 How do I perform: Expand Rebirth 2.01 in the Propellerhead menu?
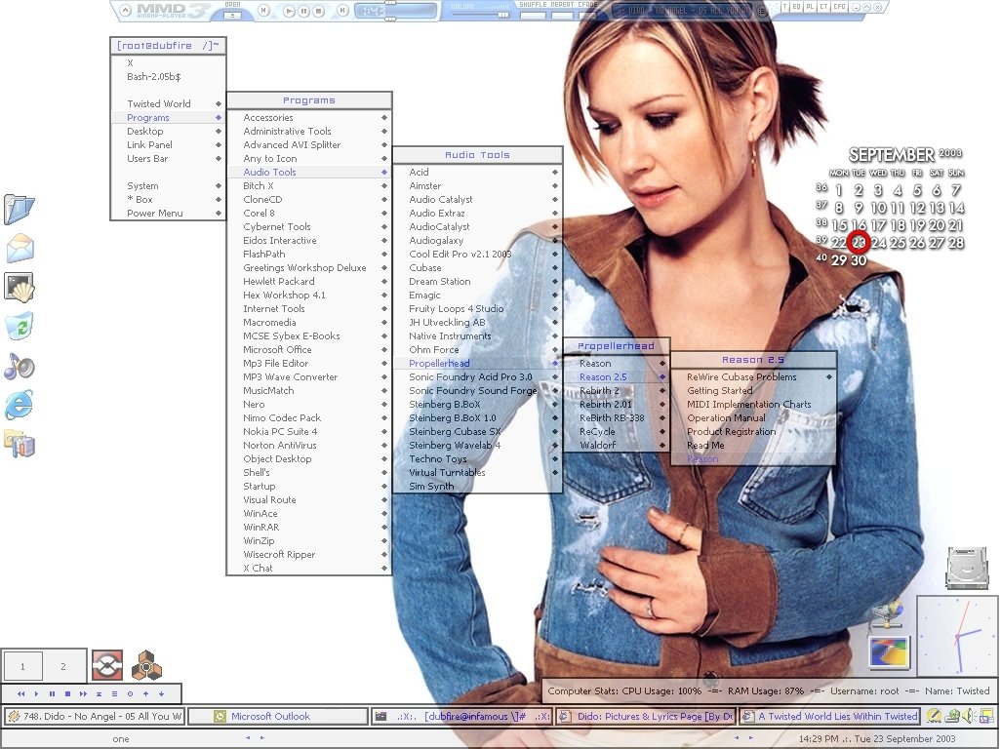click(616, 405)
